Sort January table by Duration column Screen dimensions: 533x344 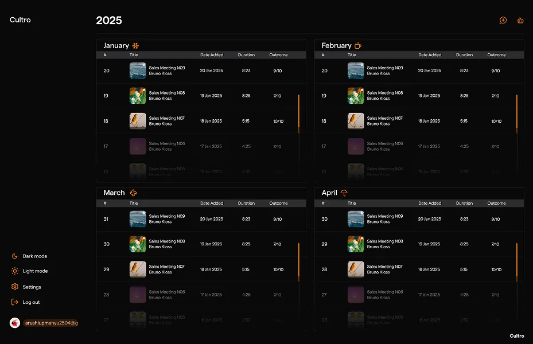tap(246, 55)
